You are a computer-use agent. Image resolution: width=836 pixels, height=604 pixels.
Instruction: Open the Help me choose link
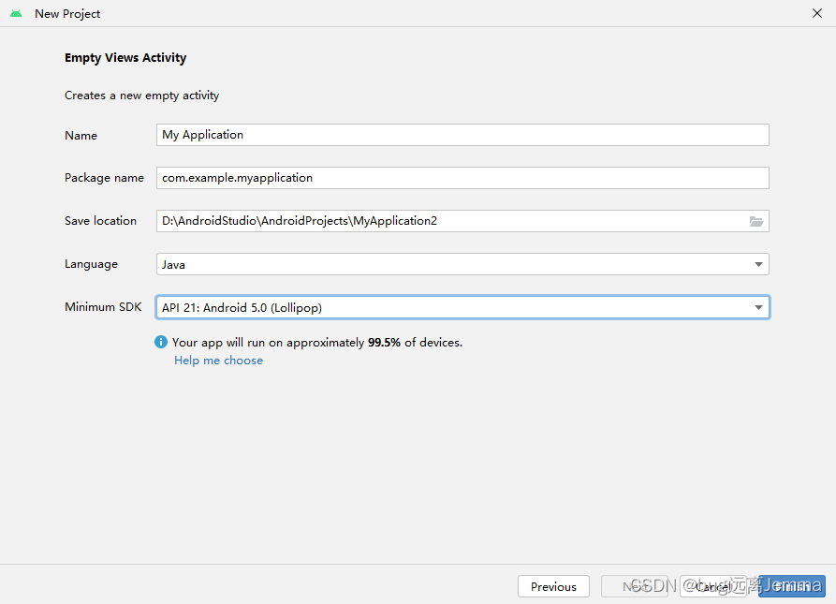click(219, 361)
